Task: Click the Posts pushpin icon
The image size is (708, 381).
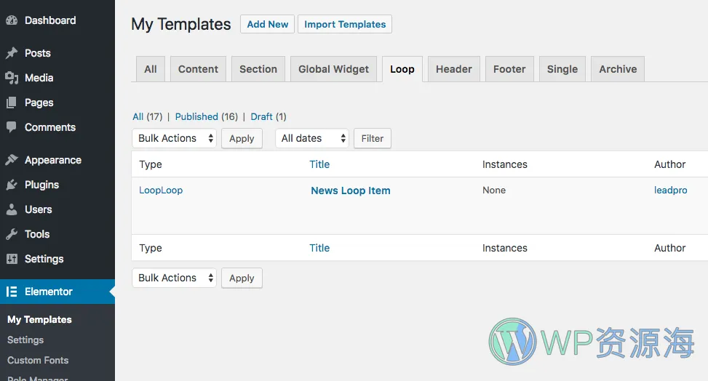Action: click(12, 53)
